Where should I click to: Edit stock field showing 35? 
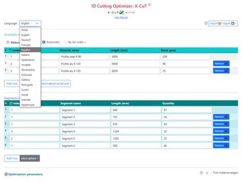186,71
